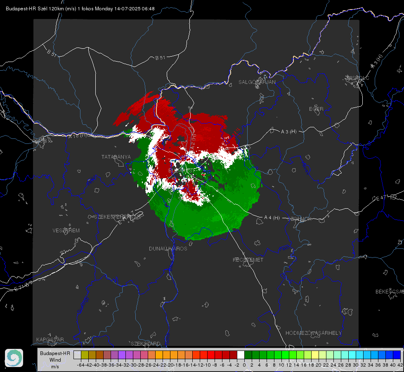The image size is (404, 372).
Task: Click the BÉKÉSCSABA city label
Action: (390, 291)
